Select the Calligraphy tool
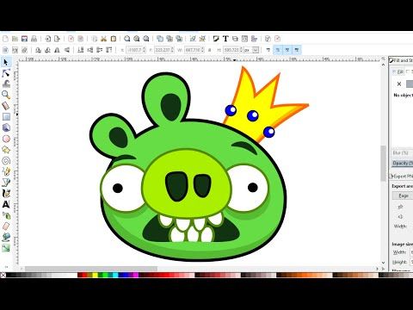413x310 pixels. point(6,193)
